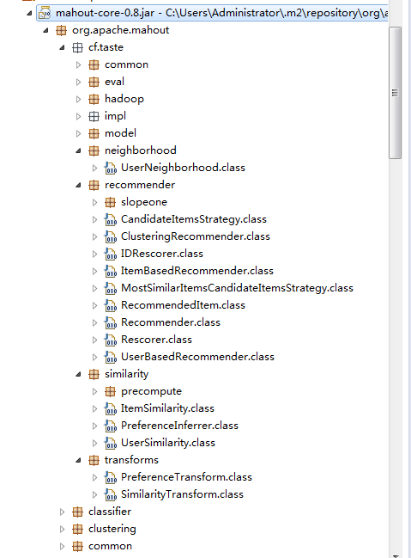This screenshot has width=411, height=558.
Task: Expand the ClusteringRecommender.class node
Action: tap(95, 236)
